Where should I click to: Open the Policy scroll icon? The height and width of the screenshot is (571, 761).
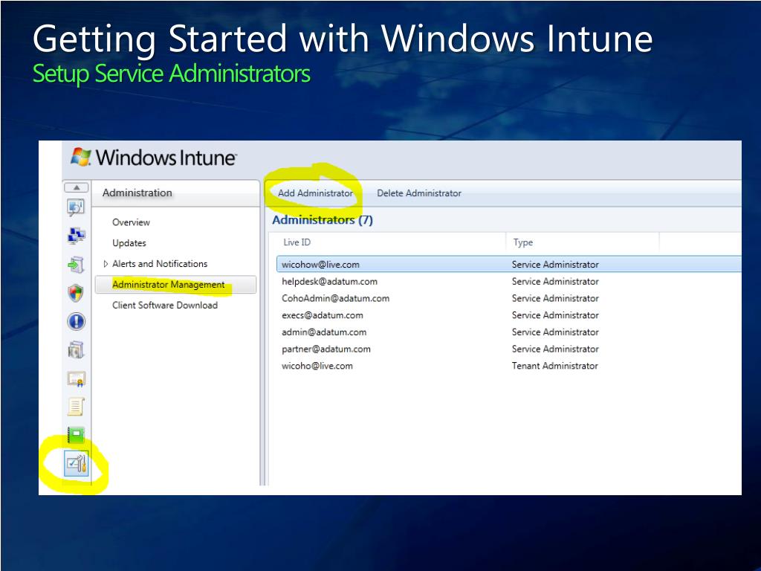pyautogui.click(x=77, y=407)
